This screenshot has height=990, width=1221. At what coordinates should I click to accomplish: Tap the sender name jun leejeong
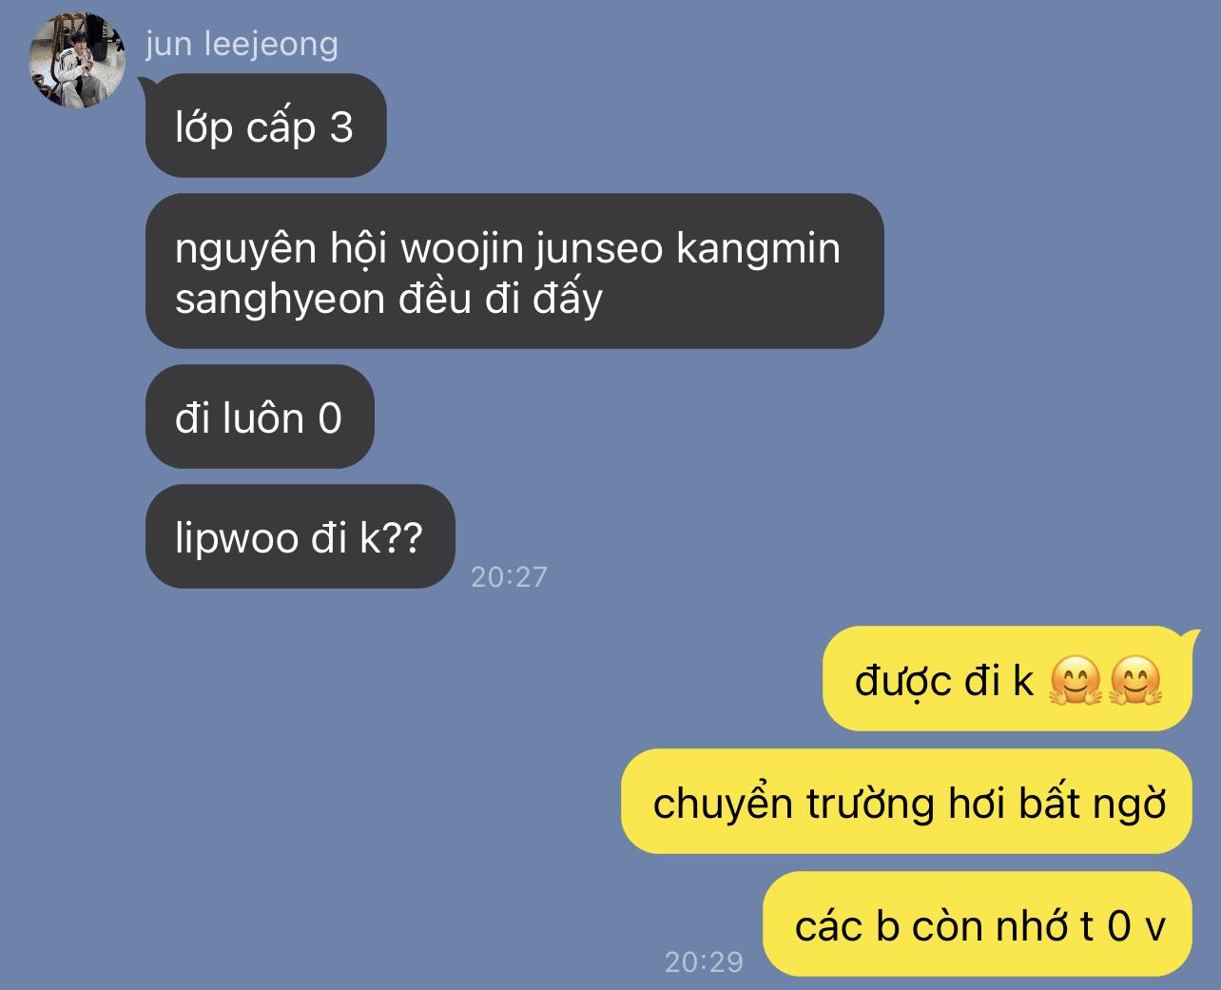[x=242, y=45]
